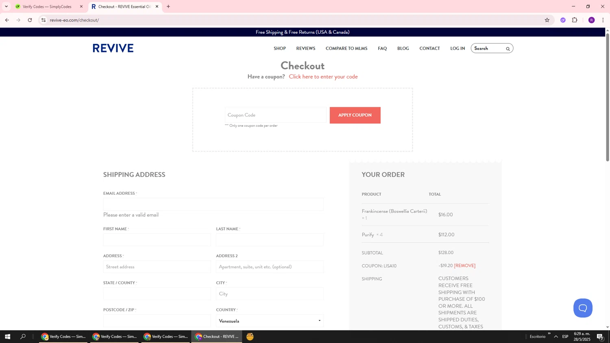
Task: Focus the Address 2 apartment field
Action: point(270,267)
